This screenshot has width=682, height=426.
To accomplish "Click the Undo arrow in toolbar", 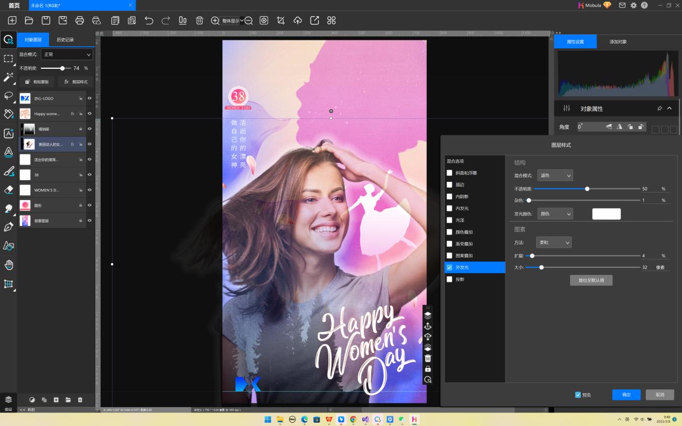I will point(149,20).
